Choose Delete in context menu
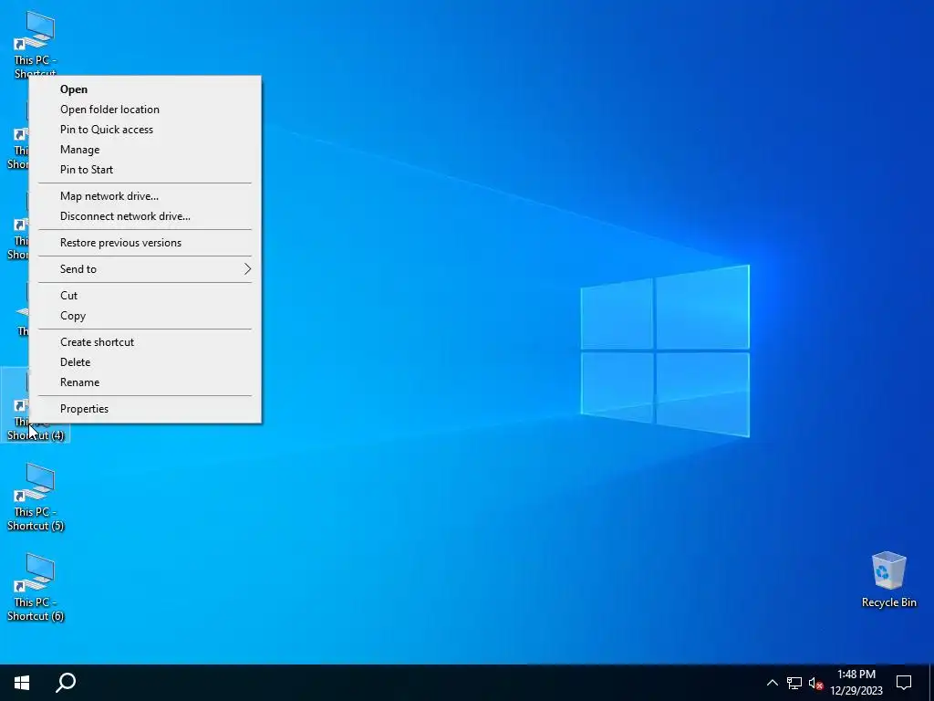 145,362
